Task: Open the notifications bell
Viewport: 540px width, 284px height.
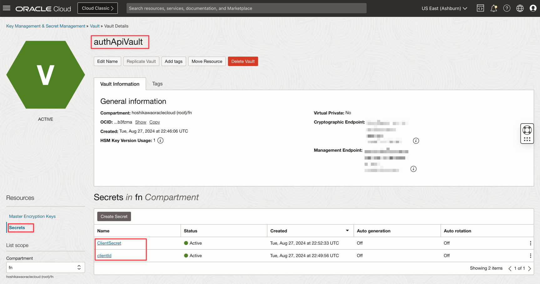Action: (x=494, y=8)
